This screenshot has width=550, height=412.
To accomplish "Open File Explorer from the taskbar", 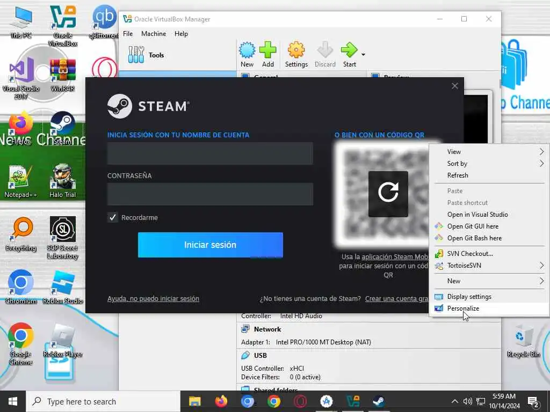I will (194, 401).
